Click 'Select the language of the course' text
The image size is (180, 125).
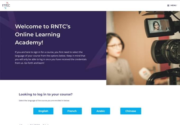click(44, 101)
